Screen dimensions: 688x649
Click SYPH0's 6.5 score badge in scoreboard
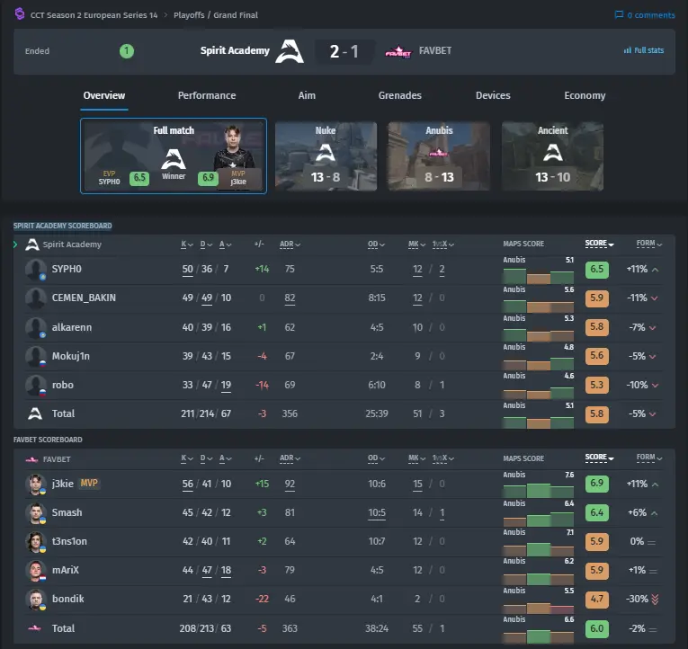point(597,270)
